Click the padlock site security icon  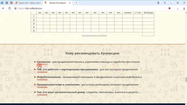[x=15, y=8]
